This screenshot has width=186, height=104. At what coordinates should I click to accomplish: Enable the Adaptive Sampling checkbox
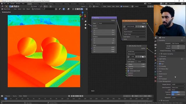(161, 54)
